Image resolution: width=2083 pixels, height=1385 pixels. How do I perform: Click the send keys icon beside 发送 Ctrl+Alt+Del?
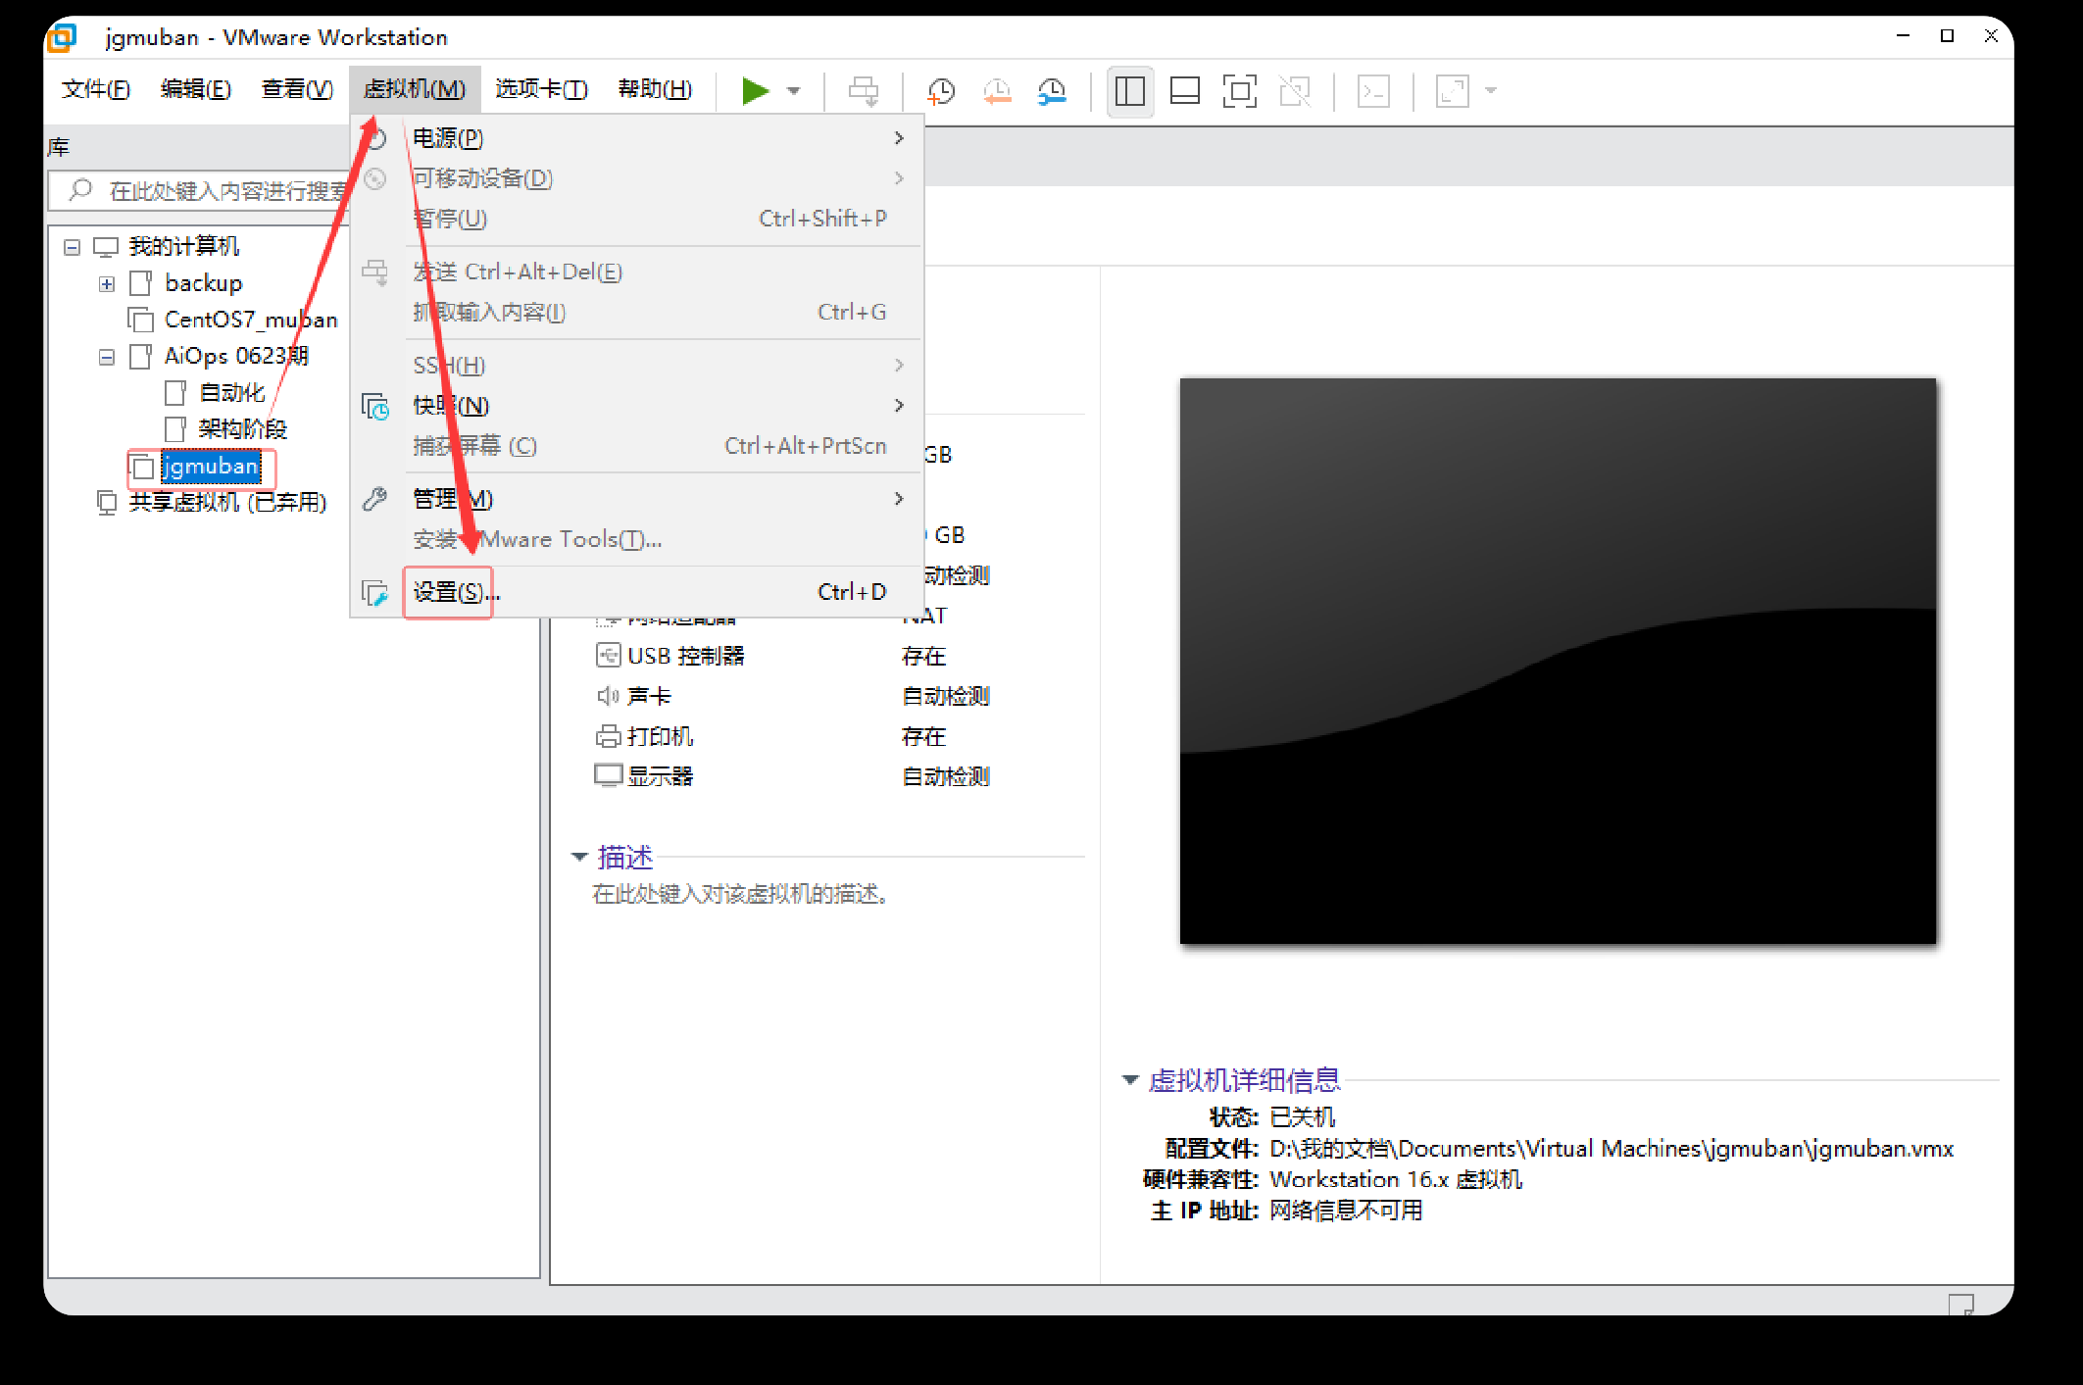point(375,272)
